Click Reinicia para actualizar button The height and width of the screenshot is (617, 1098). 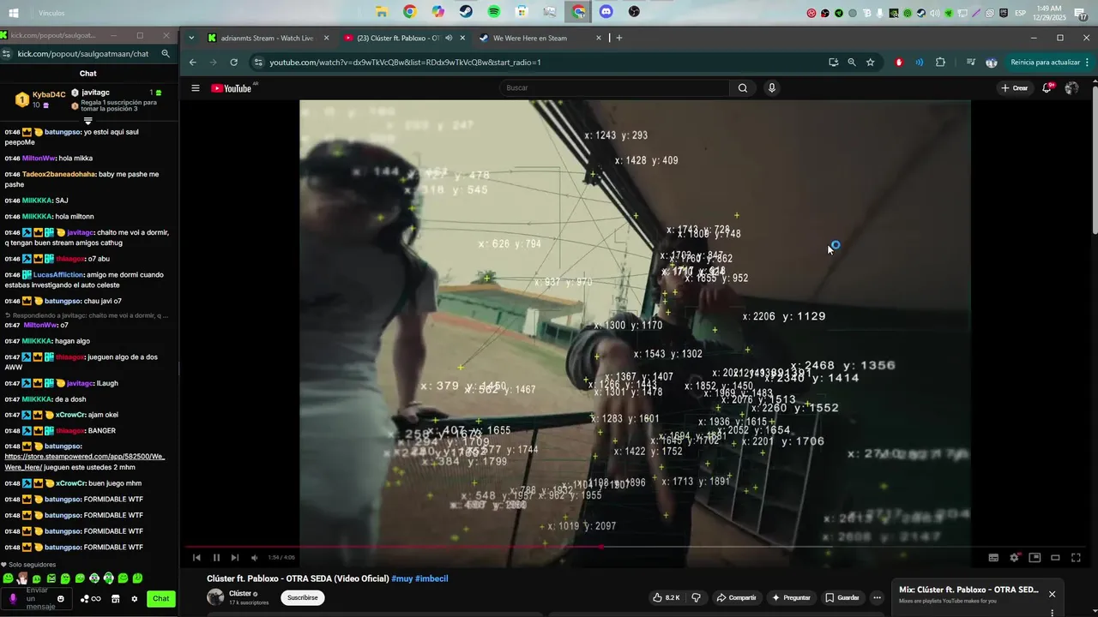pos(1045,62)
